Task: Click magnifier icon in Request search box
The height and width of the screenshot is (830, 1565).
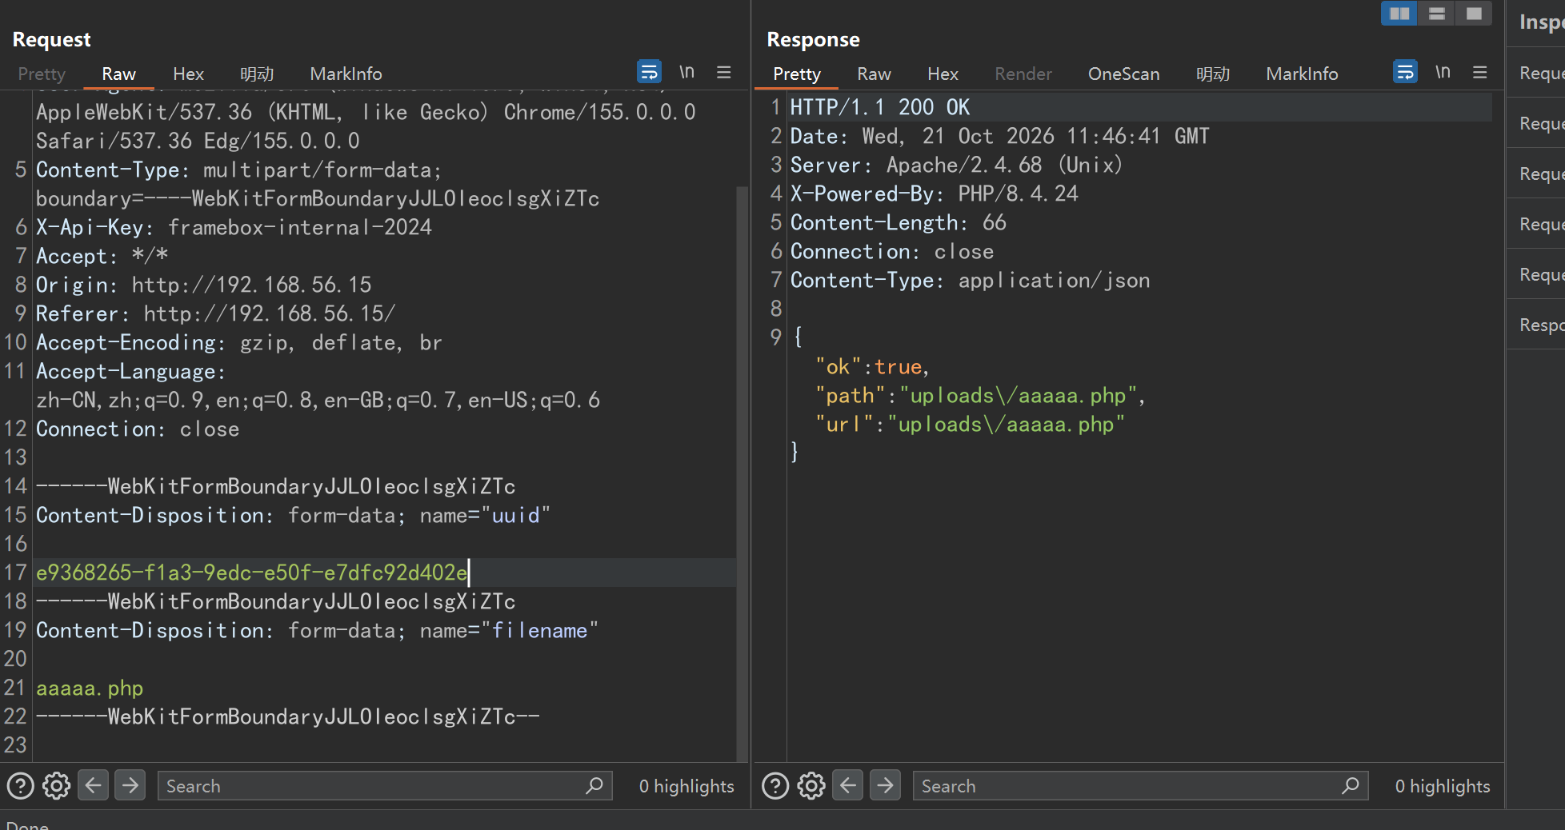Action: point(594,785)
